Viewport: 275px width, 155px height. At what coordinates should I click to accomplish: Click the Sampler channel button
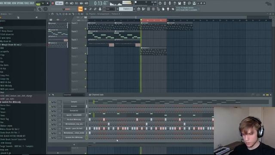(74, 102)
